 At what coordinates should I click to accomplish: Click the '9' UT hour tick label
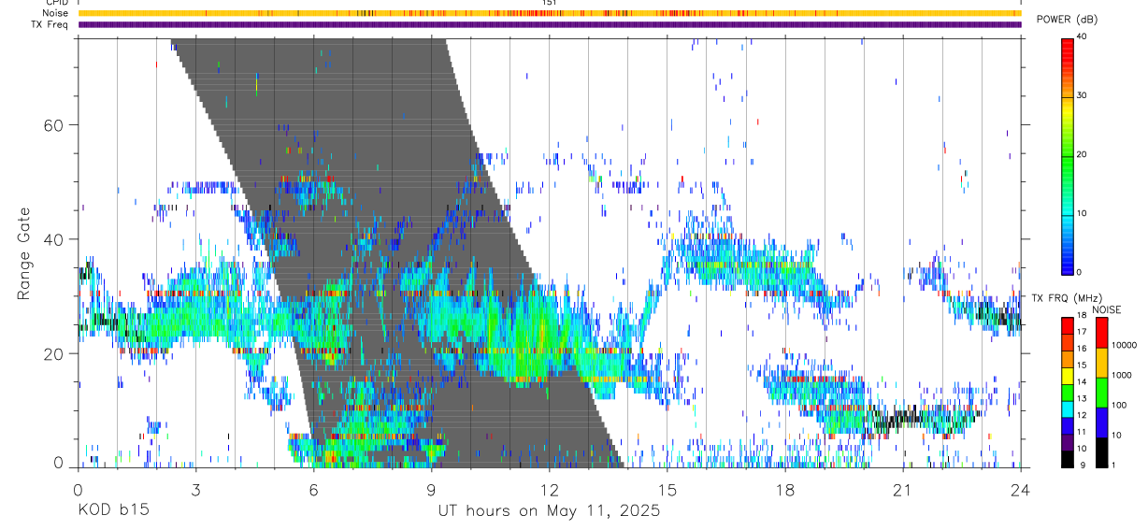click(431, 490)
